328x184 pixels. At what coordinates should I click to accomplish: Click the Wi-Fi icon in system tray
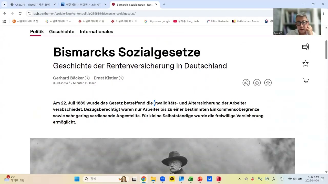coord(290,179)
